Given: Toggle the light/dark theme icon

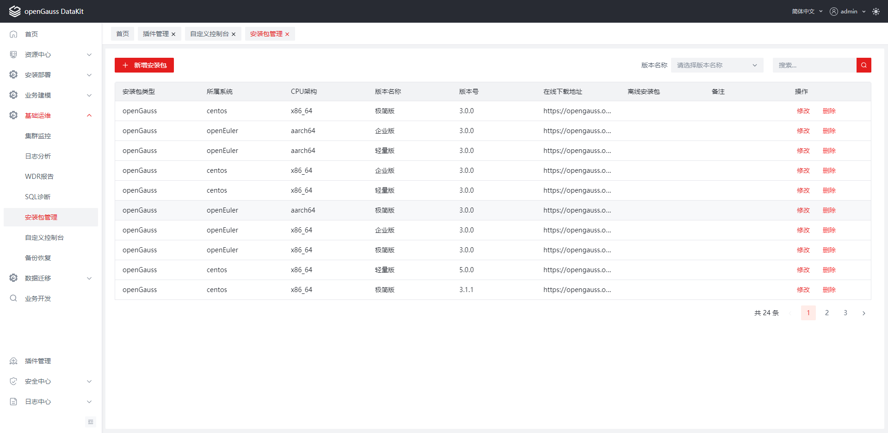Looking at the screenshot, I should coord(876,12).
